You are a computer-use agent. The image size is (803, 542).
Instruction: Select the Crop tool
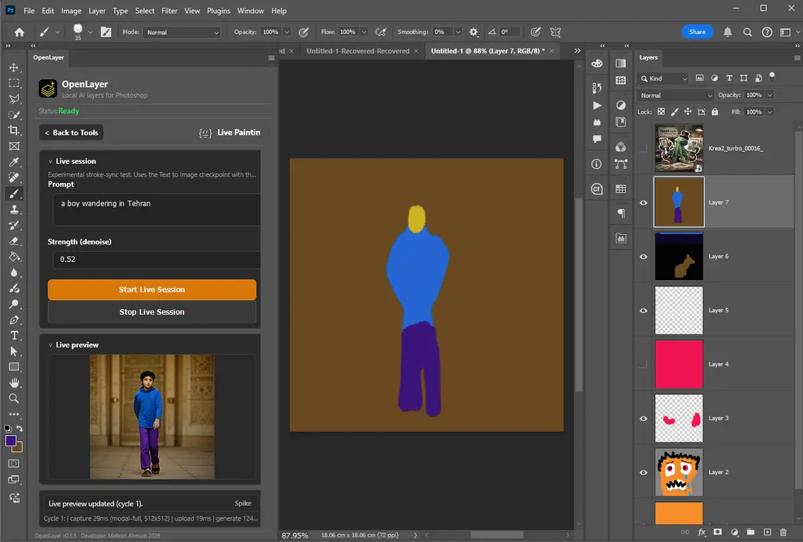pyautogui.click(x=14, y=130)
